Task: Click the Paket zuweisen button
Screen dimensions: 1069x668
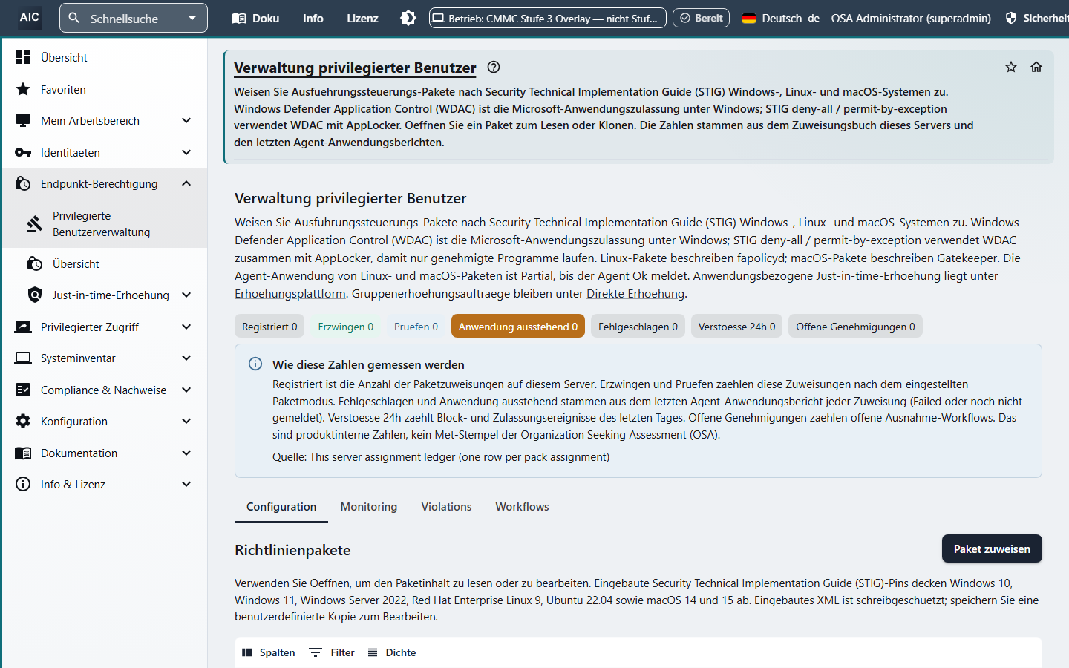Action: 992,549
